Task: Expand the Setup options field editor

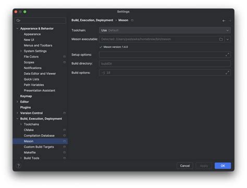Action: [227, 55]
